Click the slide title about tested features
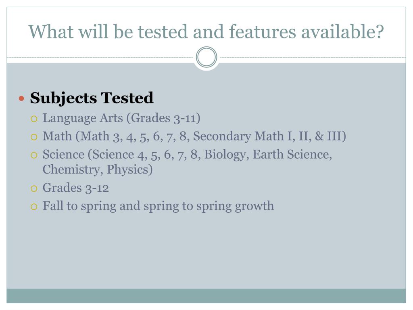413x310 pixels. point(206,31)
